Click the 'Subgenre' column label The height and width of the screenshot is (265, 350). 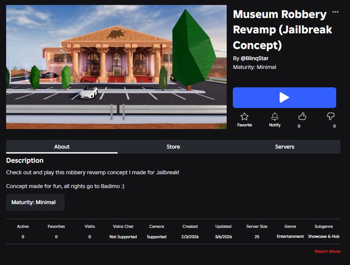point(324,226)
